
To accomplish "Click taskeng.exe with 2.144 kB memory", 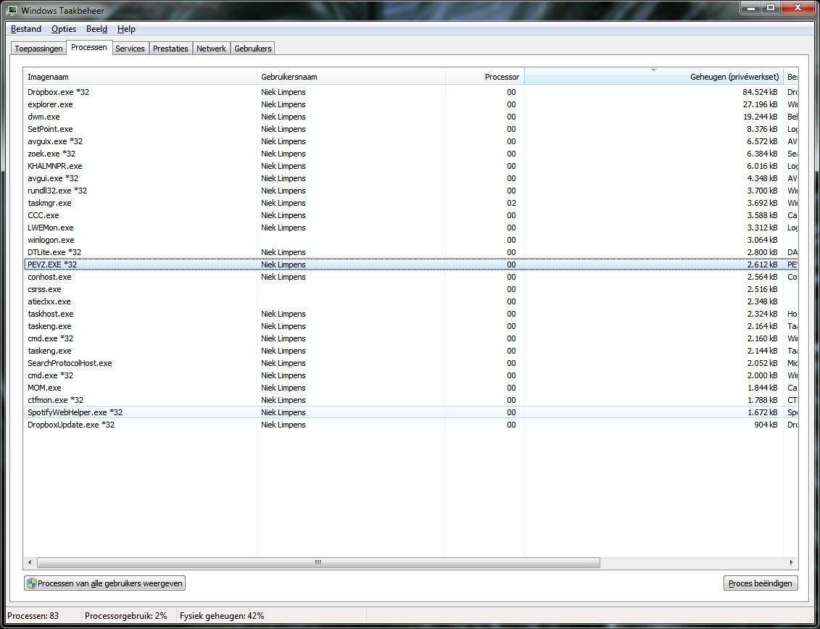I will pos(411,351).
